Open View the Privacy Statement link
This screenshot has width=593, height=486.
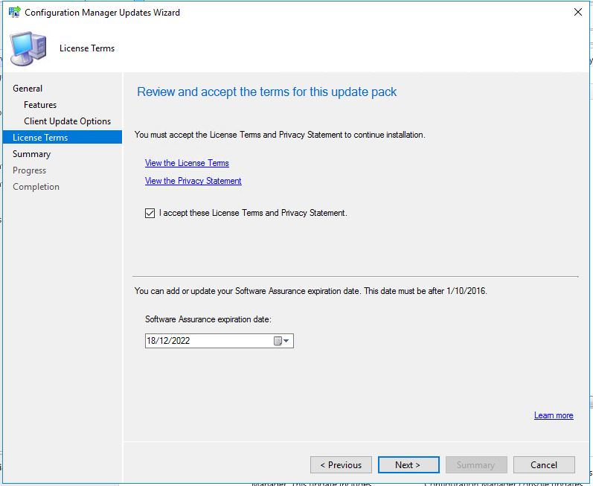click(x=193, y=181)
